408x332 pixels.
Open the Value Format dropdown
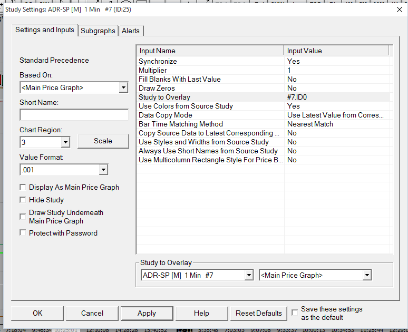pyautogui.click(x=103, y=170)
